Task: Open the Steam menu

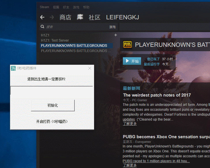Action: tap(44, 7)
